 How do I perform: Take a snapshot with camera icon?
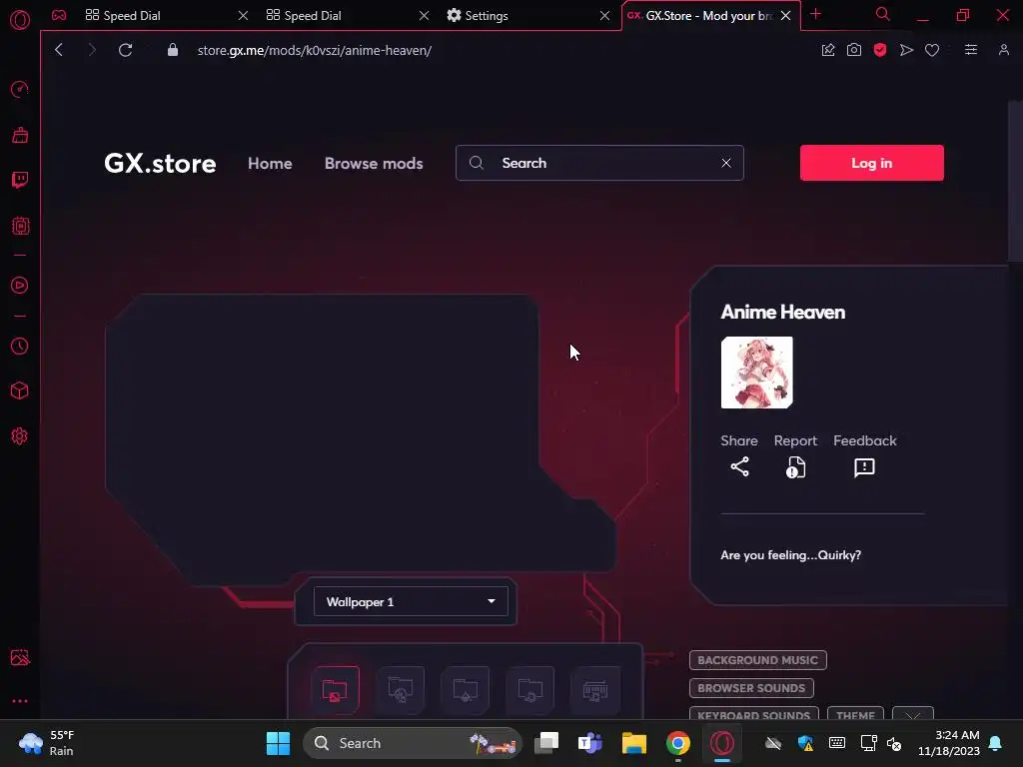853,50
